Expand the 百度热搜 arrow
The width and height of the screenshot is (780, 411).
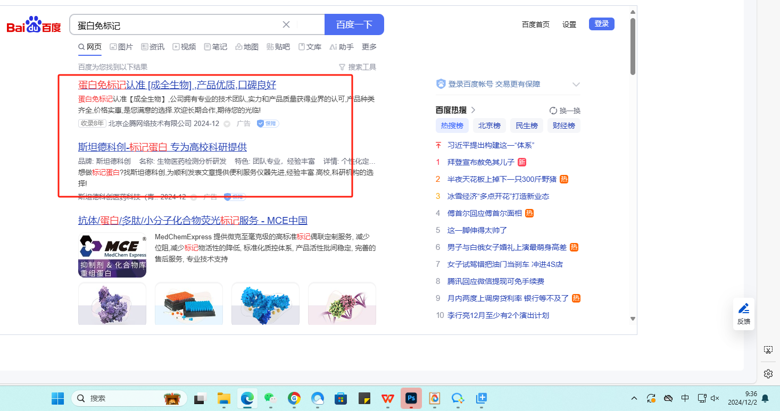[x=474, y=110]
